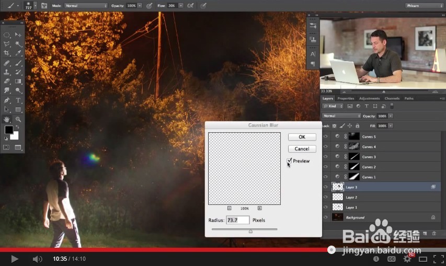This screenshot has height=266, width=446.
Task: Toggle pressure for opacity in options bar
Action: [x=150, y=5]
